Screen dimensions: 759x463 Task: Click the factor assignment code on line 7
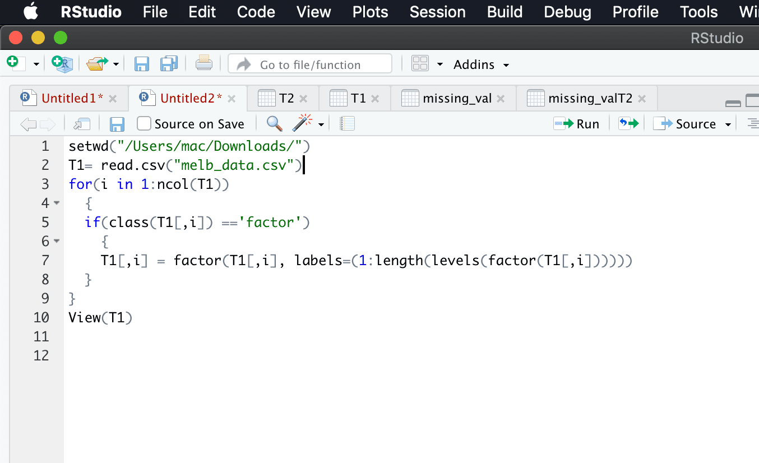(367, 261)
